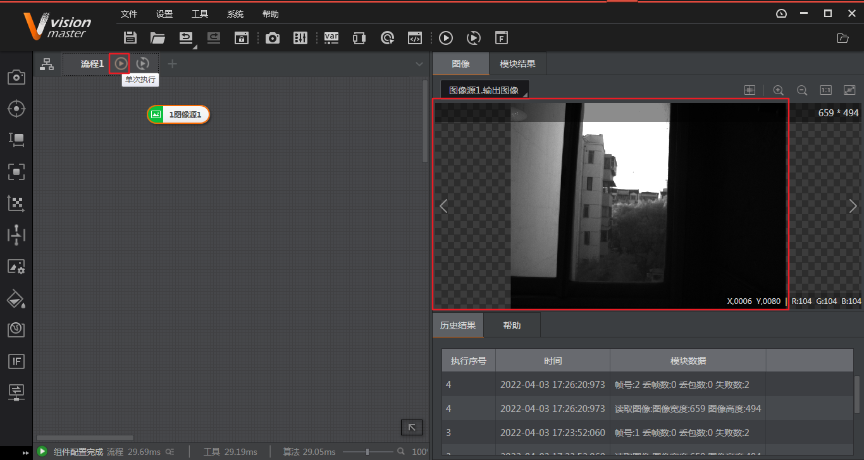
Task: Open the positioning crosshair tool in sidebar
Action: 16,109
